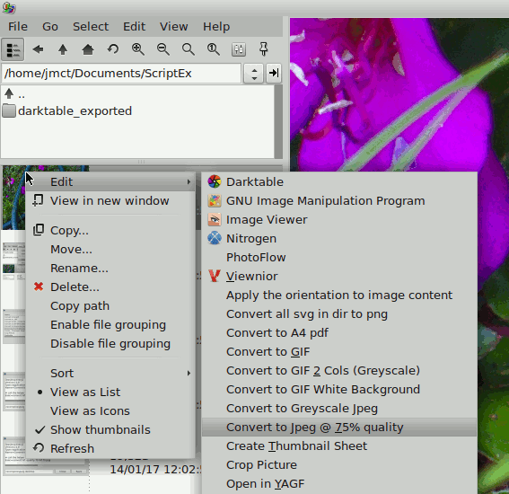Open the Help menu
The image size is (509, 494).
coord(216,27)
